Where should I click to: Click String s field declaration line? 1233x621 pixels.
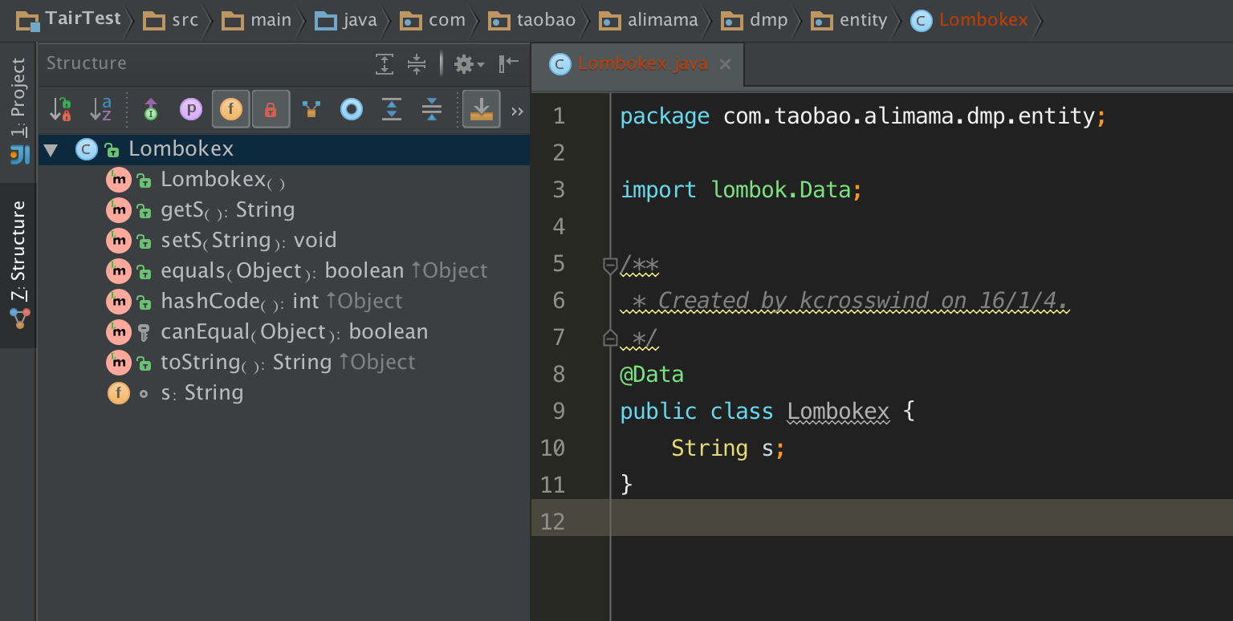pyautogui.click(x=728, y=448)
